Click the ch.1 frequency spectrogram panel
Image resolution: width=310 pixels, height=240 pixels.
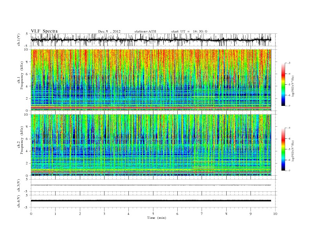(x=151, y=80)
